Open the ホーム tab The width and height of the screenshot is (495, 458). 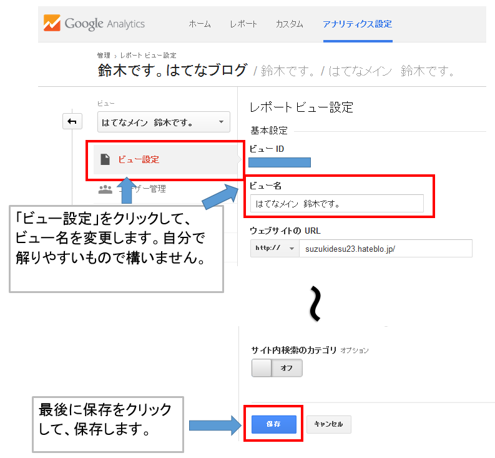pos(200,24)
